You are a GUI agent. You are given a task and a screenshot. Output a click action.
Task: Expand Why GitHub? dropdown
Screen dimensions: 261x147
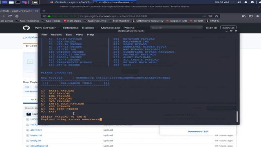[x=47, y=28]
